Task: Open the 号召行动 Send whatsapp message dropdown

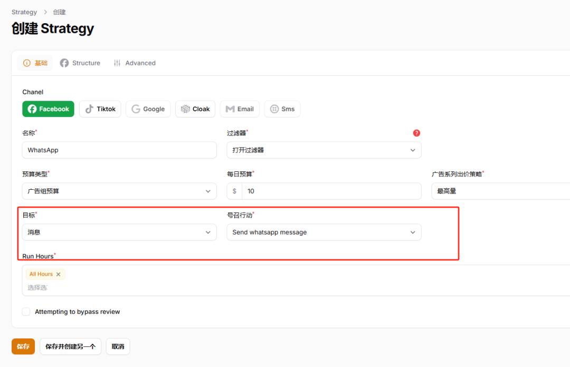Action: coord(324,232)
